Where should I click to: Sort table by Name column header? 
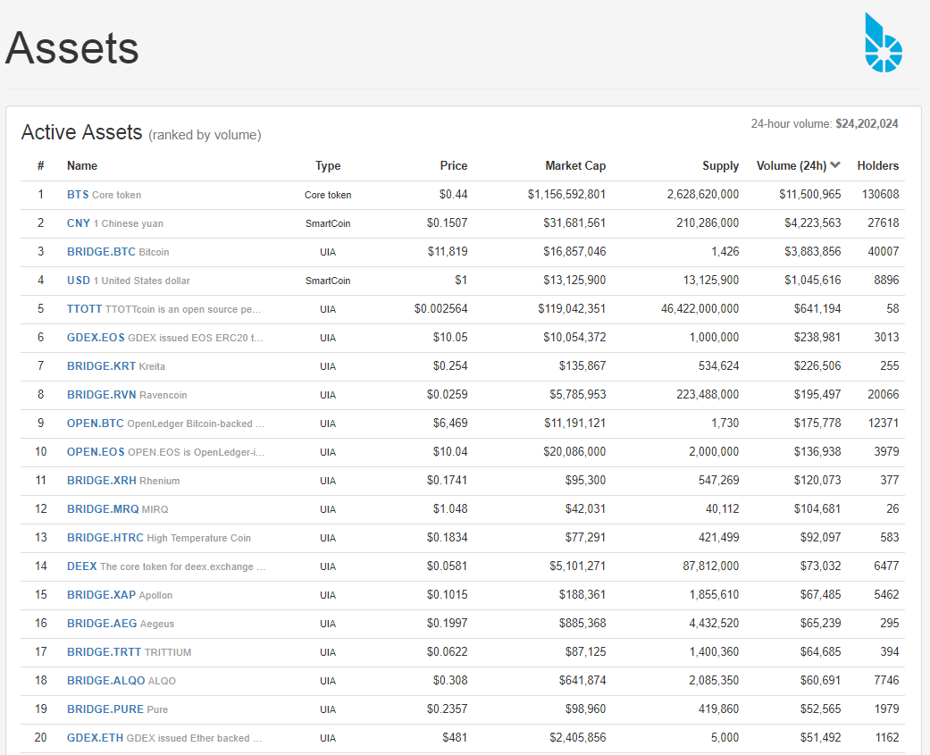(x=82, y=166)
